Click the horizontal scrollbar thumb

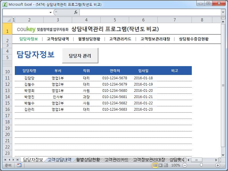coord(196,160)
